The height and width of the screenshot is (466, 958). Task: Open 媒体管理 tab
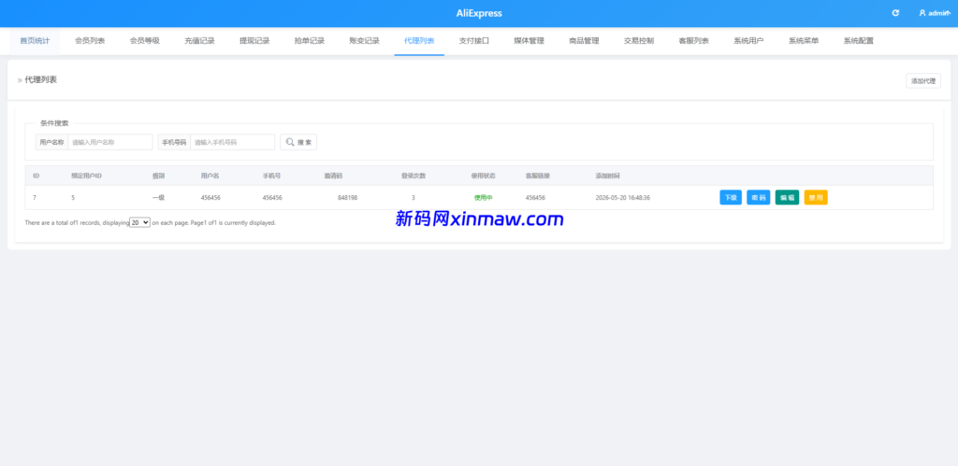[x=530, y=41]
